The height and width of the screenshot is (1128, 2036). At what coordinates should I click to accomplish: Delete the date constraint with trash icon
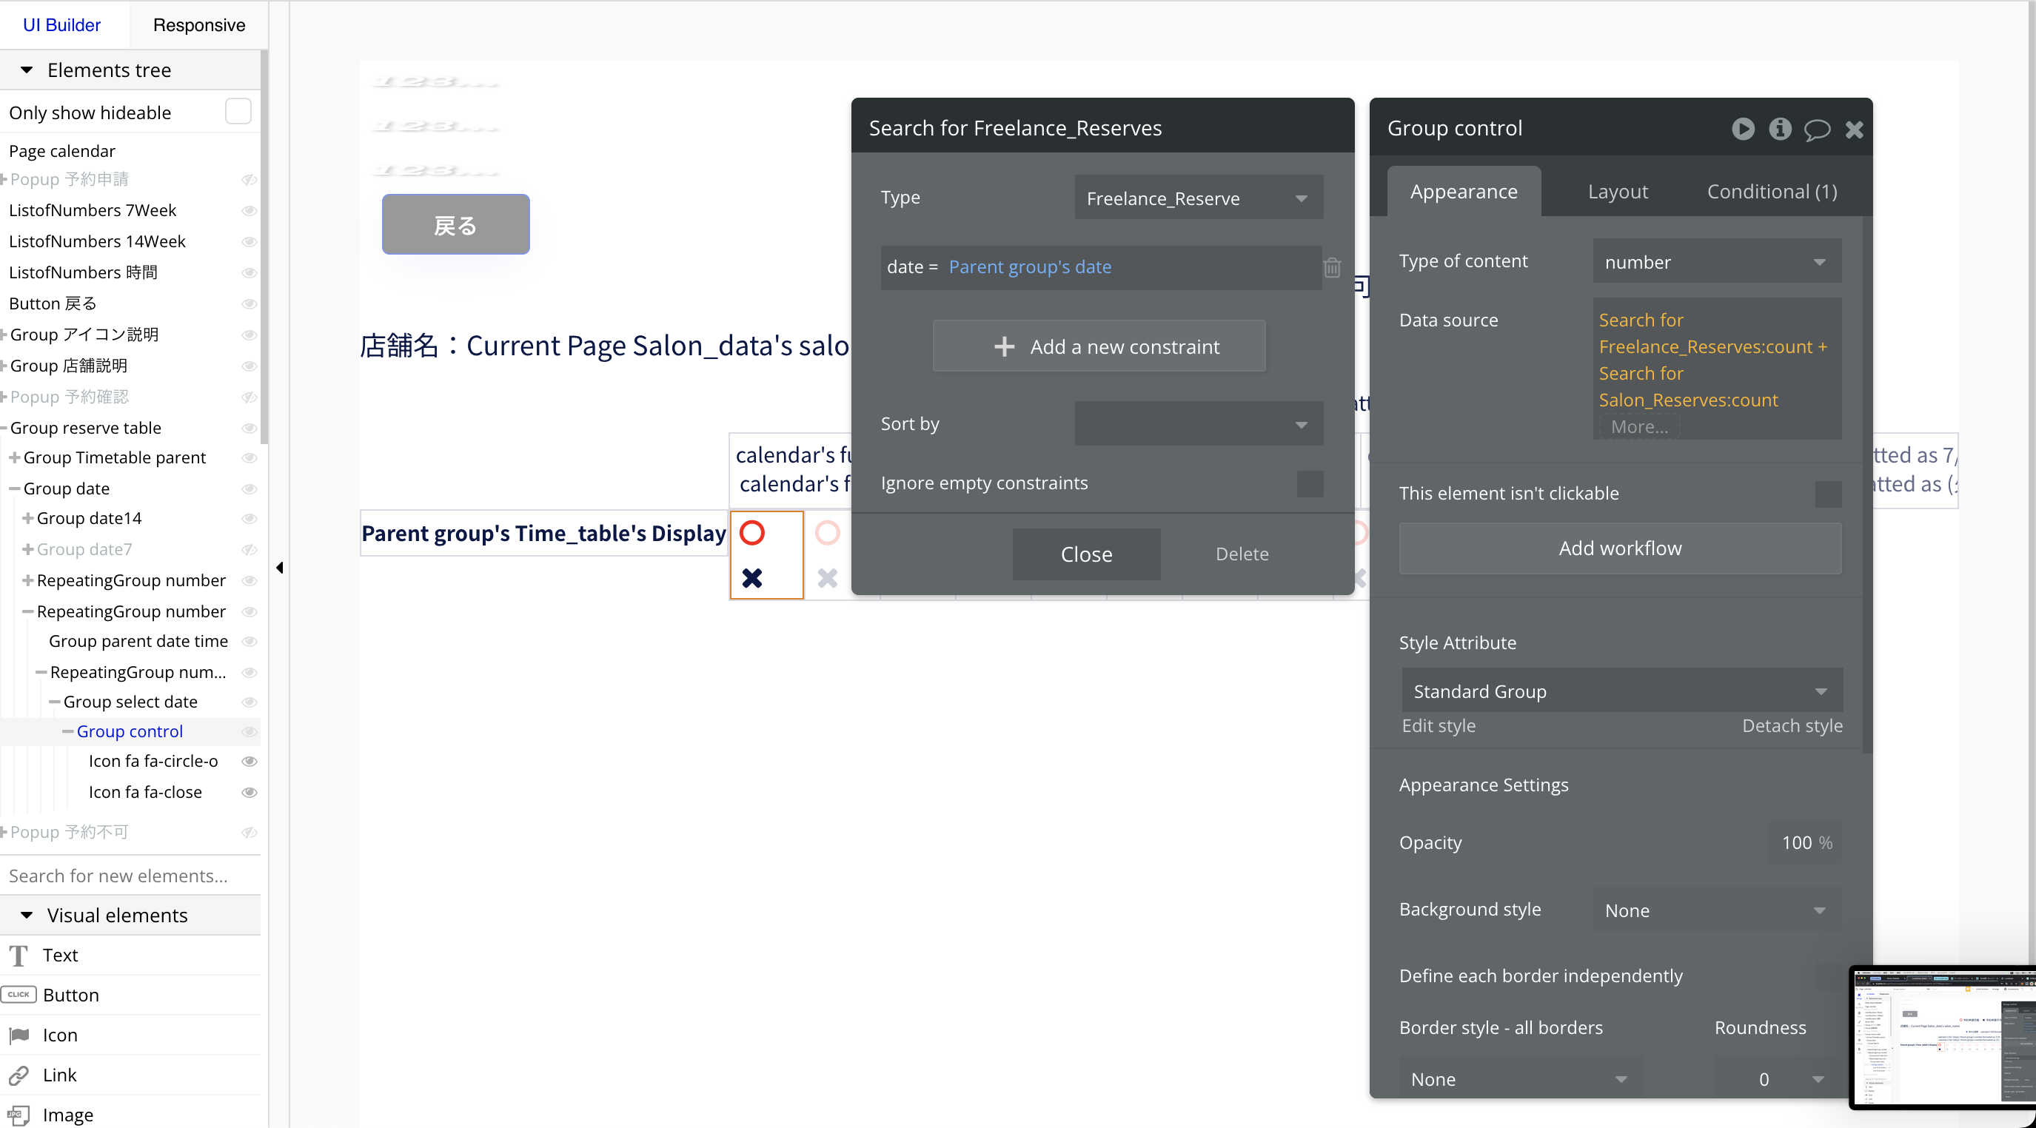point(1332,268)
